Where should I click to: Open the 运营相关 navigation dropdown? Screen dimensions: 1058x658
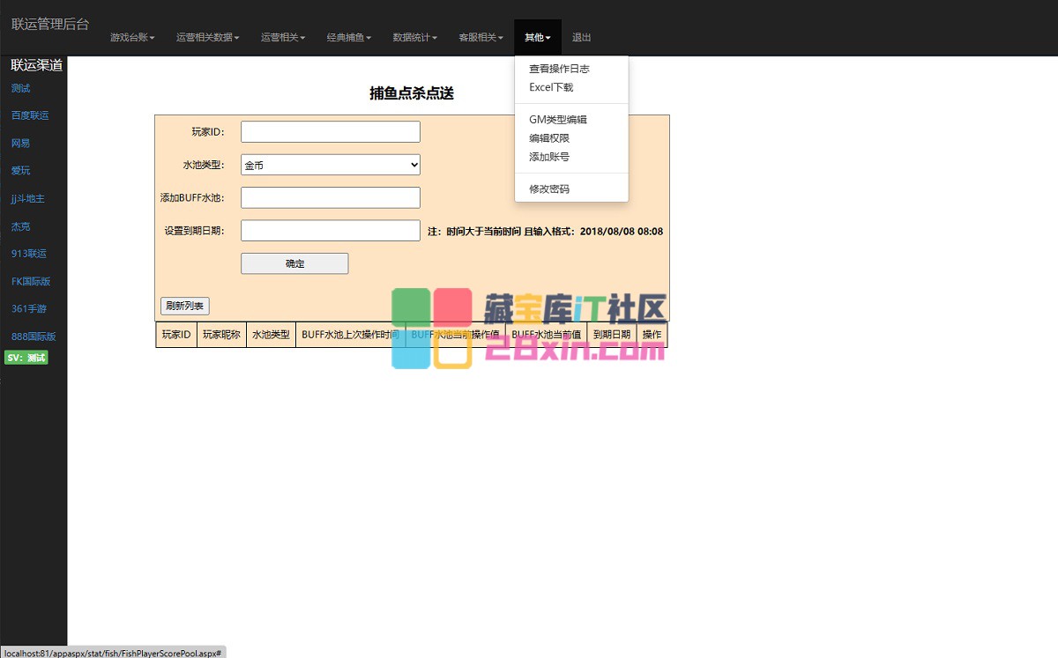pos(283,38)
